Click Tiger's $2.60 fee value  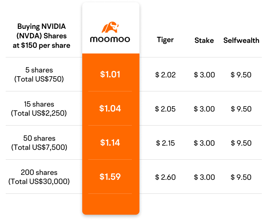point(166,177)
